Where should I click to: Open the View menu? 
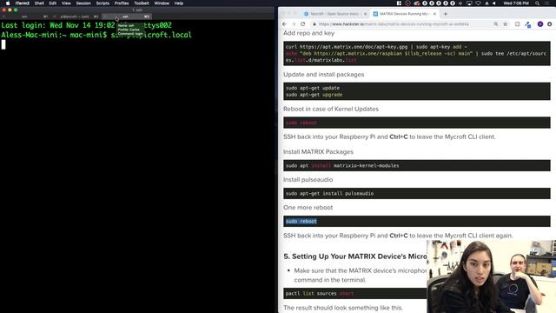pyautogui.click(x=66, y=3)
